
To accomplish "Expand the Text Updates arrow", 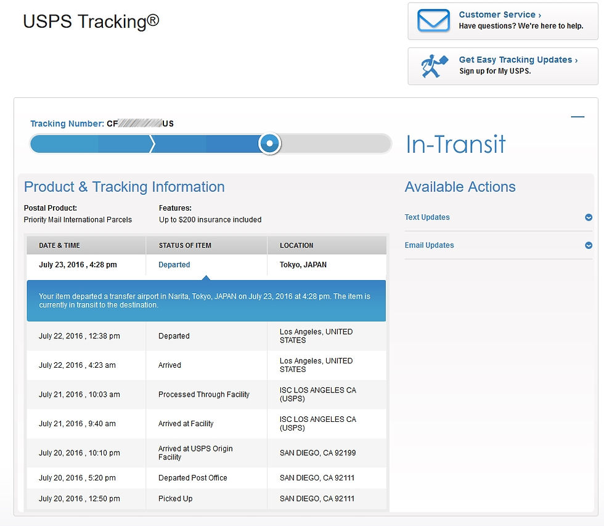I will pyautogui.click(x=588, y=217).
